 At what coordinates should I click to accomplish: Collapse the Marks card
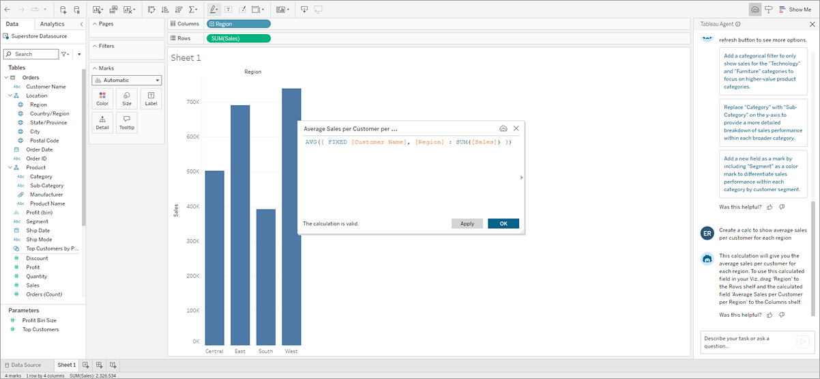(93, 68)
